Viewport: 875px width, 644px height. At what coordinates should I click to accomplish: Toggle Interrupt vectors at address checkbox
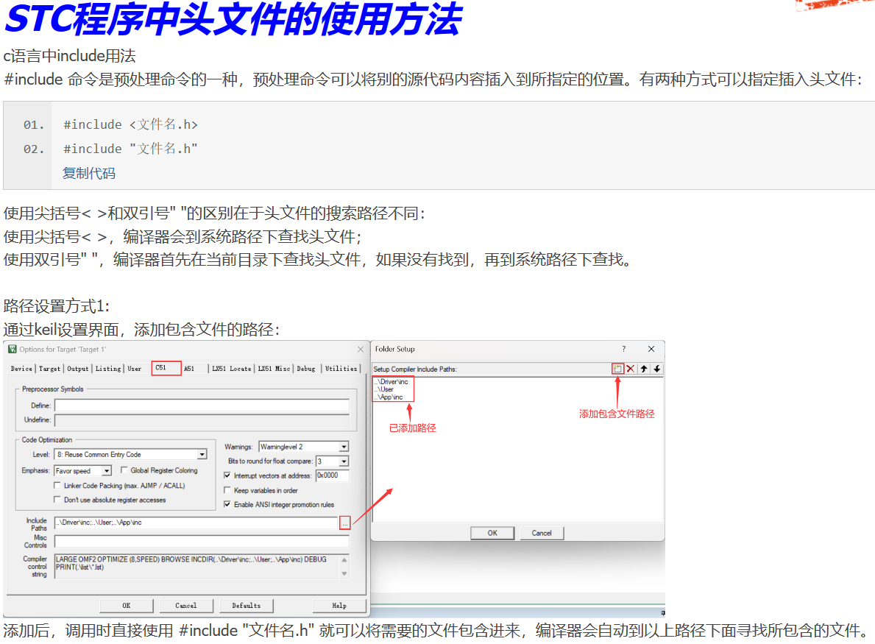227,475
